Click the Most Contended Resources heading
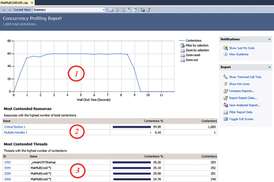Screen dimensions: 274x182 (x=27, y=109)
